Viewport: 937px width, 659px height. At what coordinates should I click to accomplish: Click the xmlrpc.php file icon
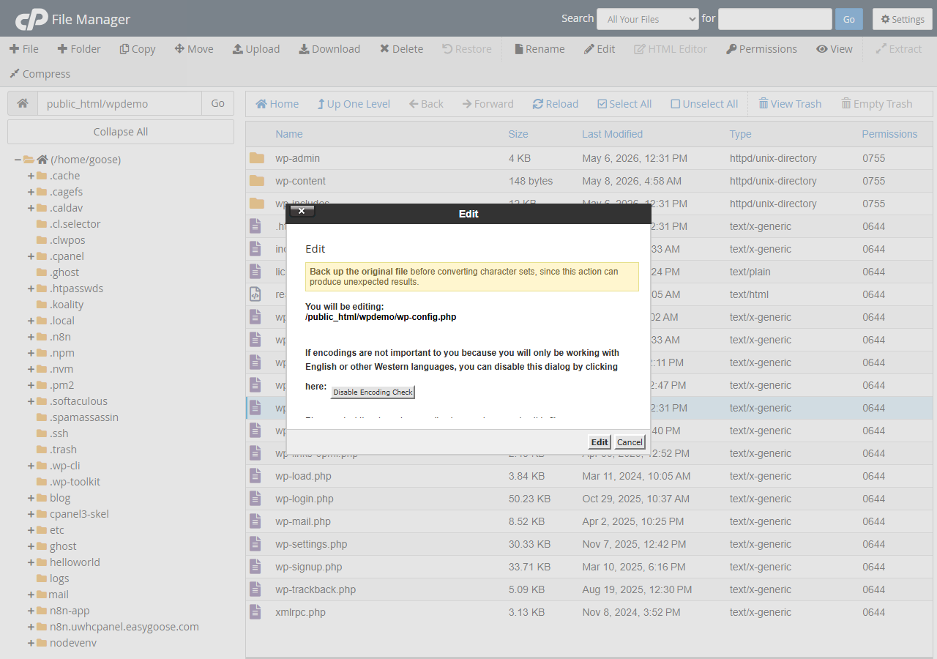(255, 612)
